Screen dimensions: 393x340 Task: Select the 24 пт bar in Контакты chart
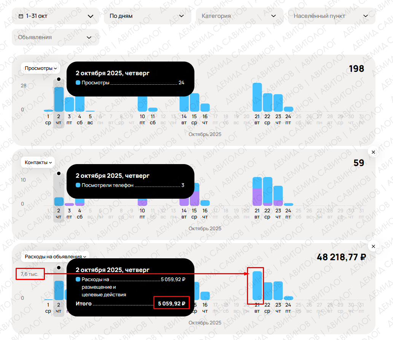pos(288,205)
